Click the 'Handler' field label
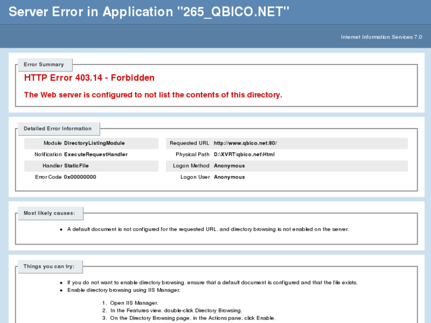The image size is (431, 323). 52,166
